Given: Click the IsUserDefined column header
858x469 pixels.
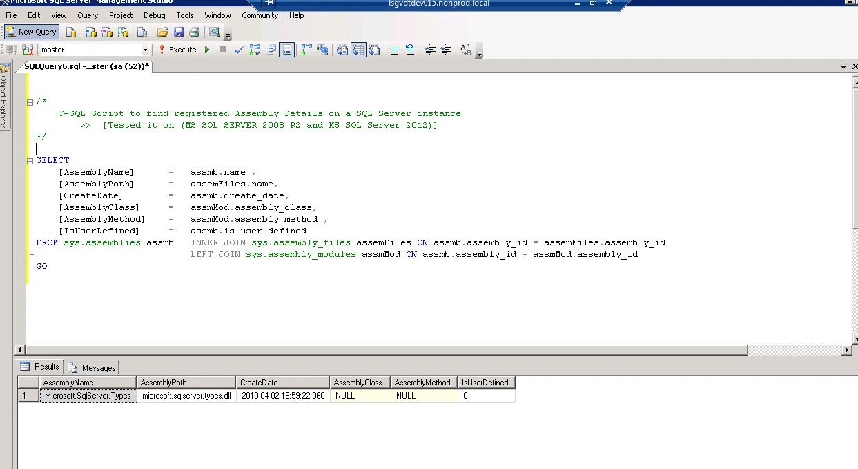Looking at the screenshot, I should point(487,383).
